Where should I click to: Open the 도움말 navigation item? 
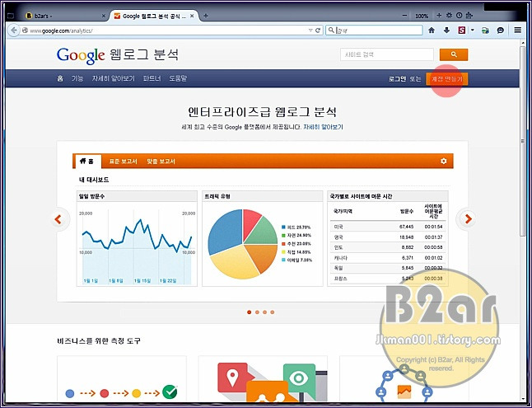click(x=178, y=78)
